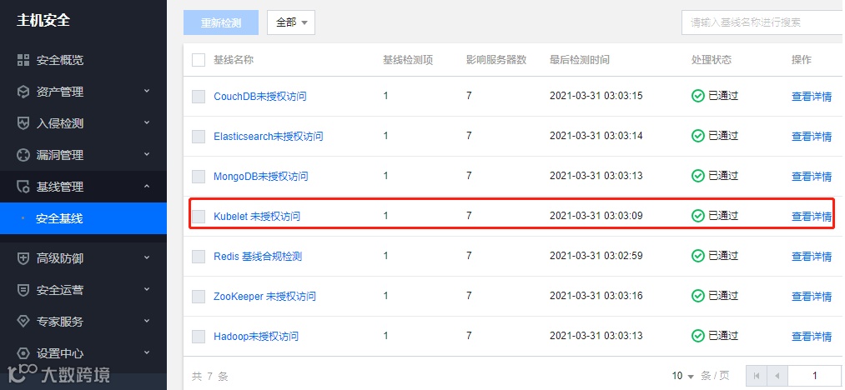Click the 专家服务 diamond icon
Viewport: 845px width, 390px height.
tap(23, 322)
